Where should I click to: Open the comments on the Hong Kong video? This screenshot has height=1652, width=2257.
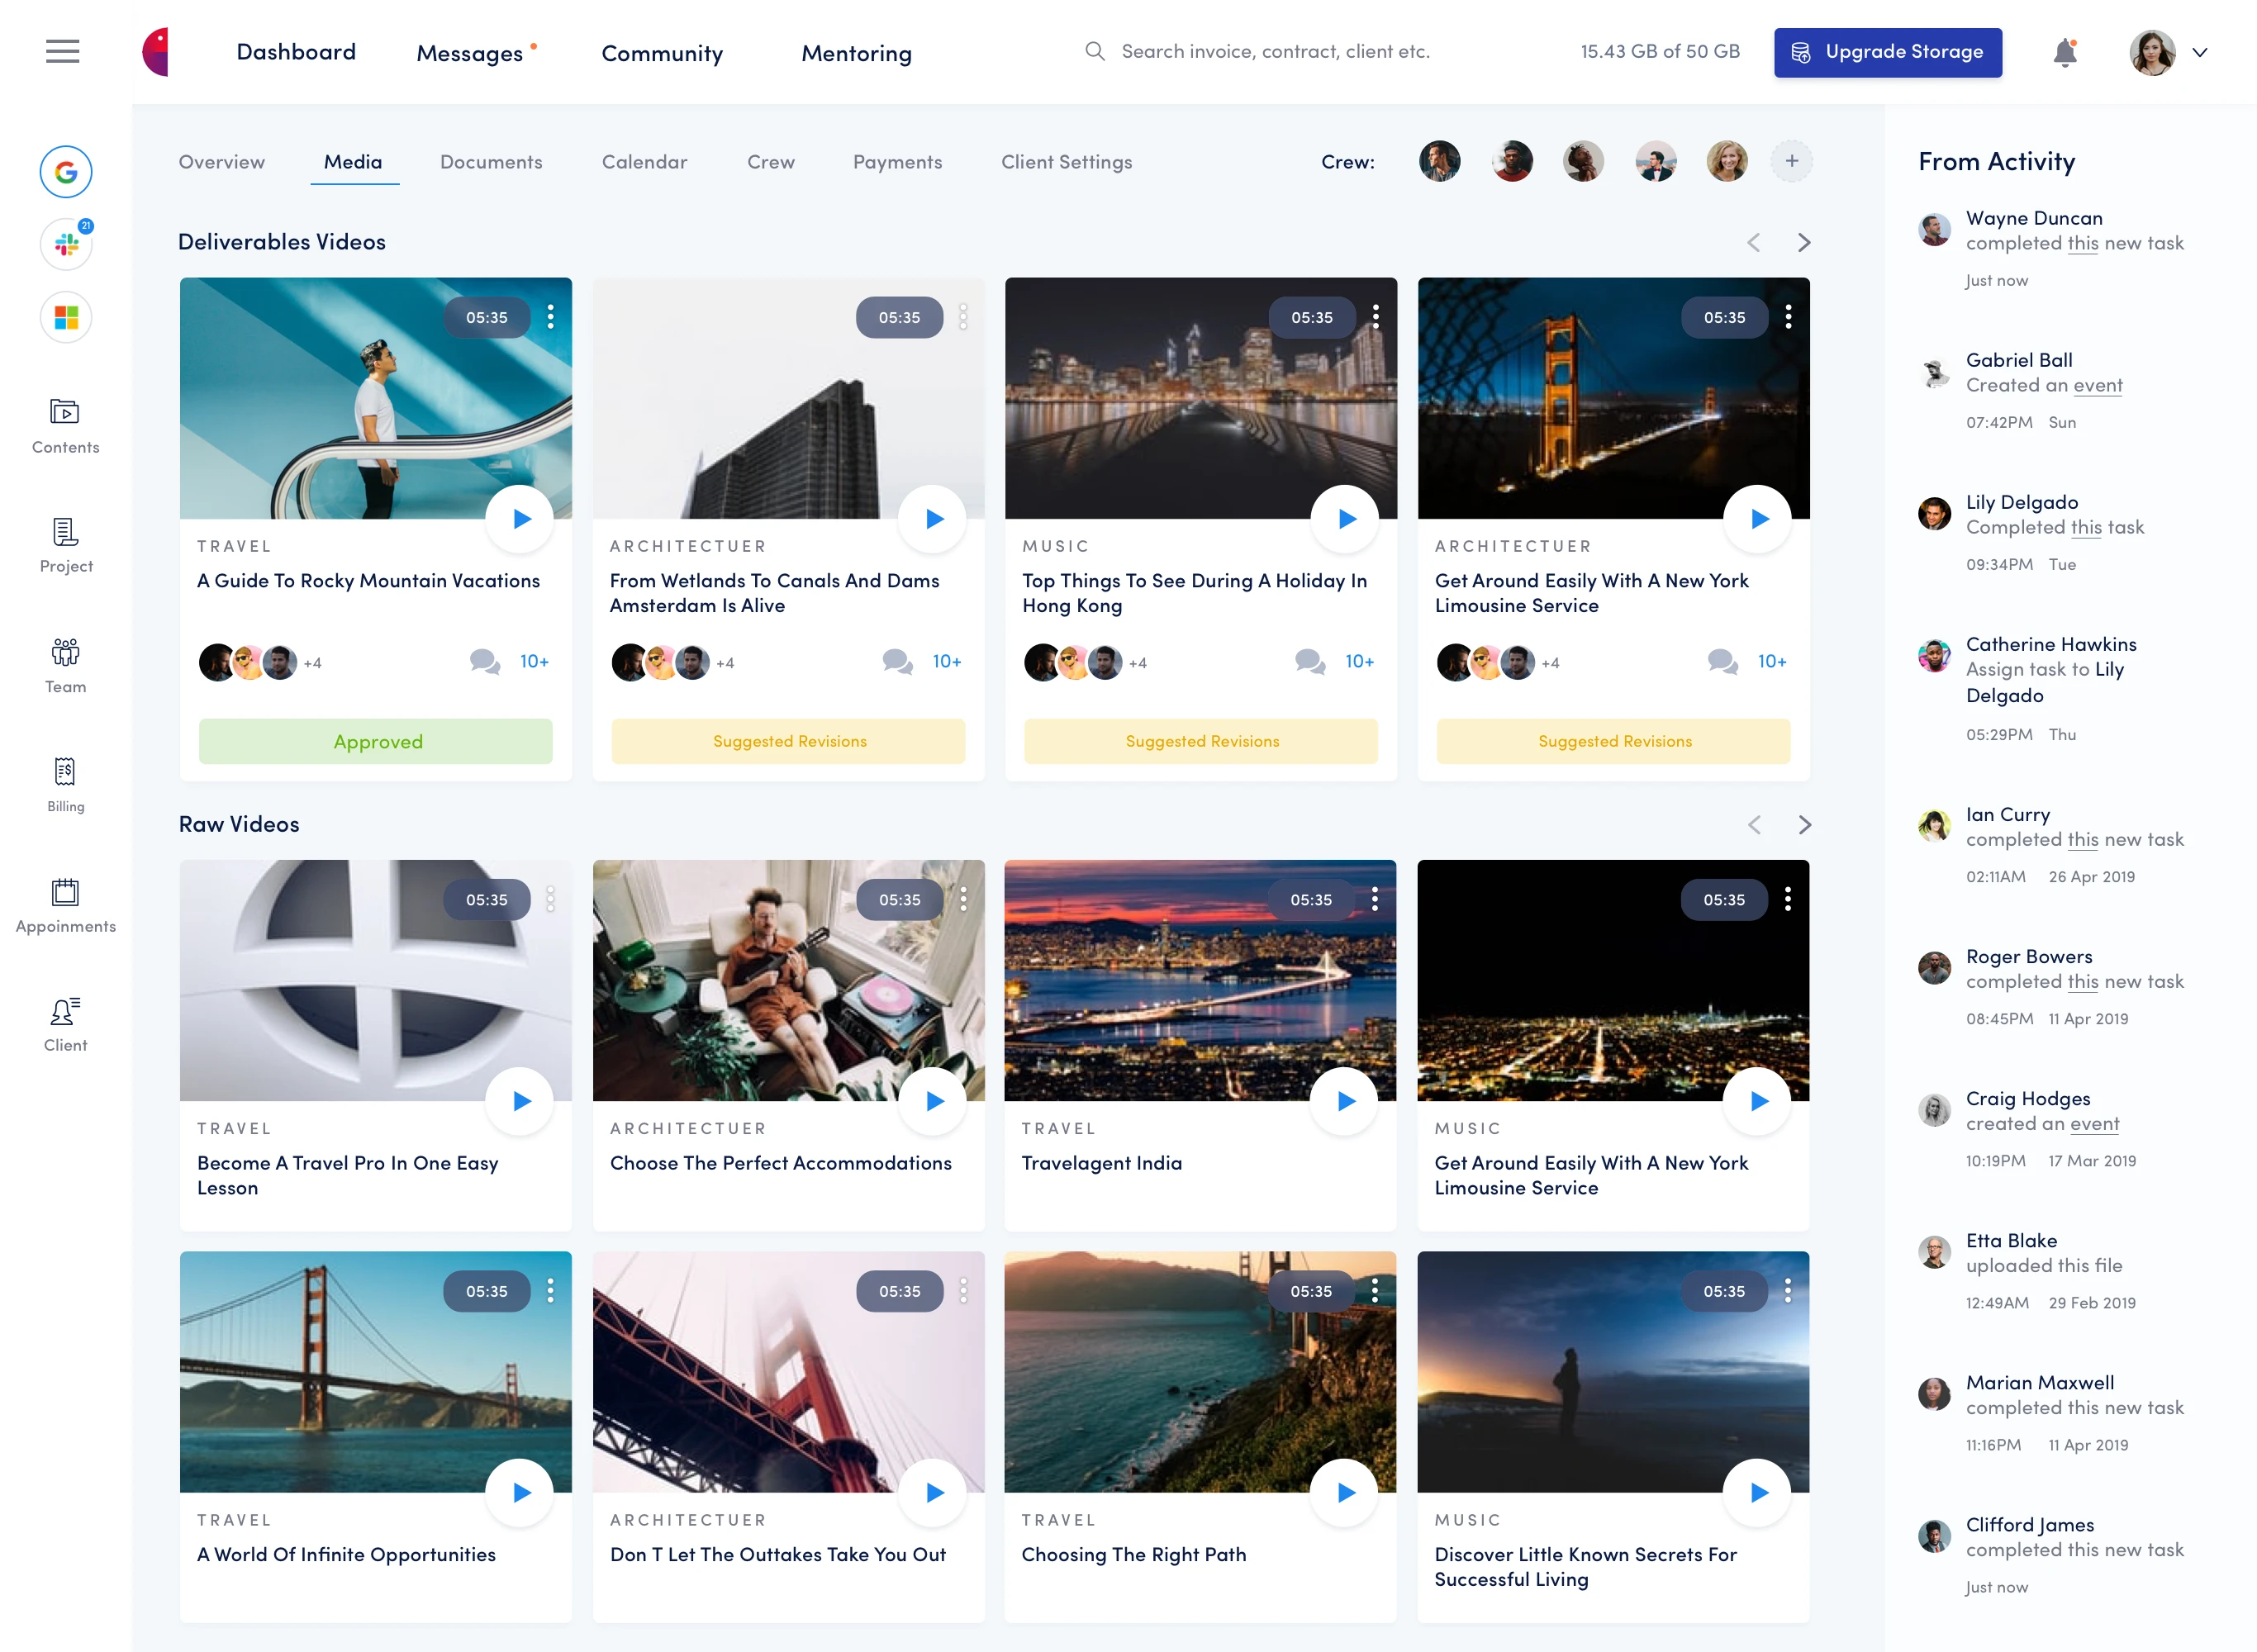click(1310, 661)
